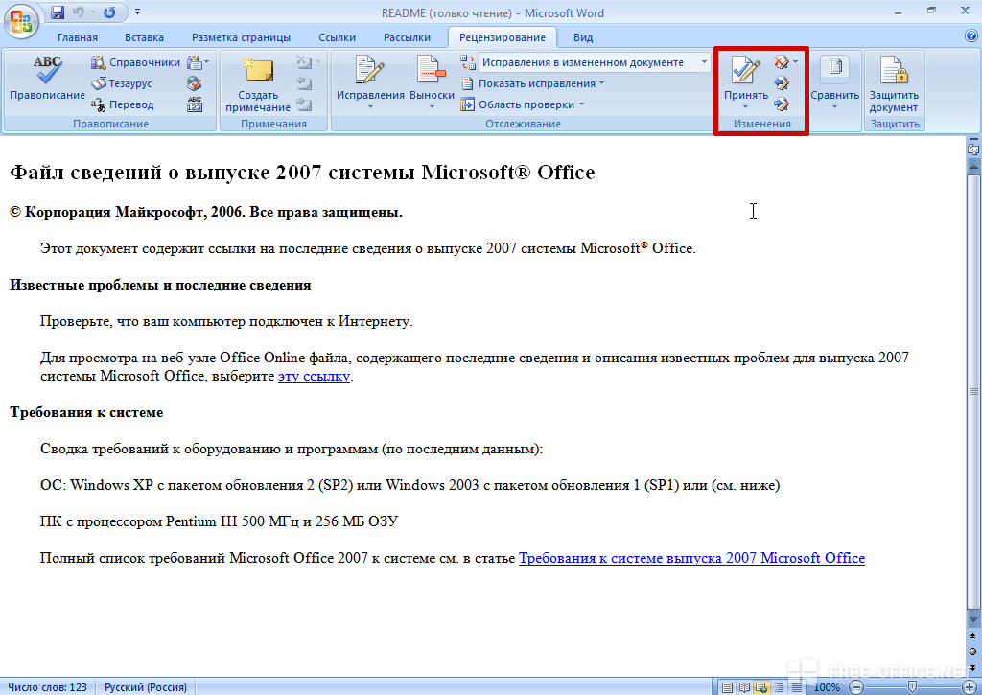Switch to the Вставка tab
The image size is (982, 695).
144,37
